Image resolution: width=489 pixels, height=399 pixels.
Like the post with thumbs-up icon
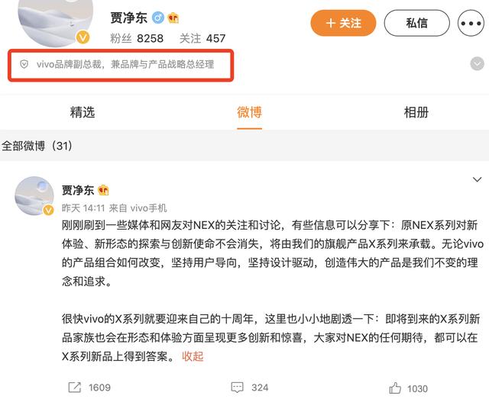point(395,388)
